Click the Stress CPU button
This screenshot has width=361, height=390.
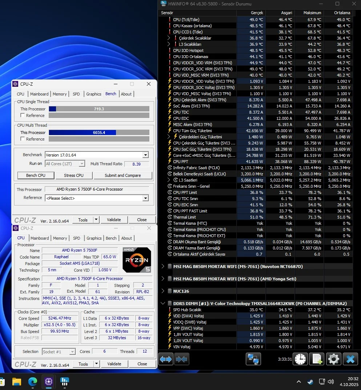[74, 175]
